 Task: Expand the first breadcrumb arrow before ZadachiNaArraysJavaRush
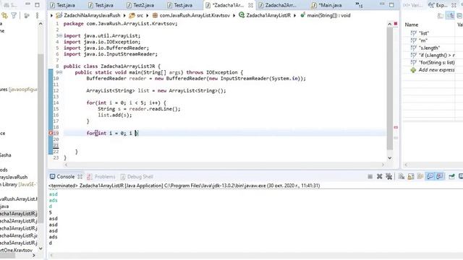tap(51, 15)
